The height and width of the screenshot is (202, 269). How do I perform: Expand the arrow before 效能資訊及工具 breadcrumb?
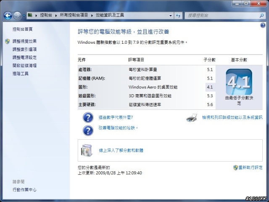coord(92,16)
